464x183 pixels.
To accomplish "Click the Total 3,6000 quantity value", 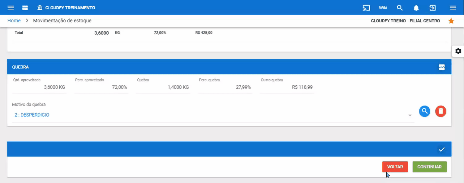I will (101, 33).
